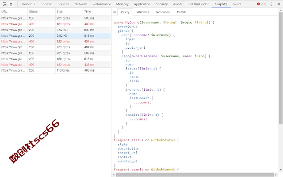Click the scroll-down arrow of query pane
The height and width of the screenshot is (177, 283).
click(x=281, y=170)
